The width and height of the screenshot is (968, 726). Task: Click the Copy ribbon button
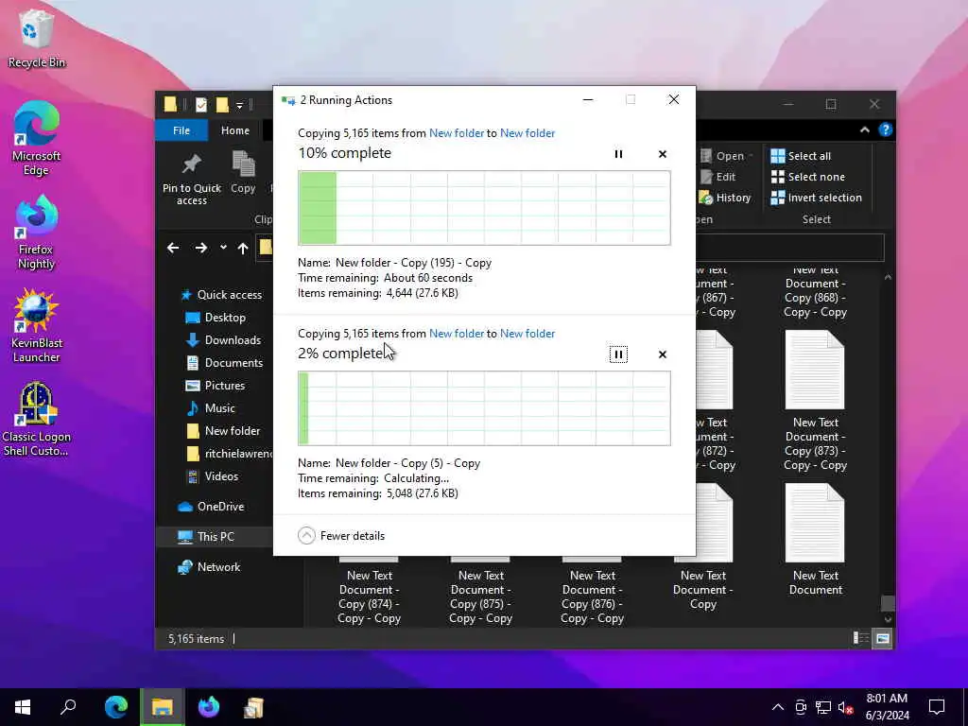pos(243,173)
